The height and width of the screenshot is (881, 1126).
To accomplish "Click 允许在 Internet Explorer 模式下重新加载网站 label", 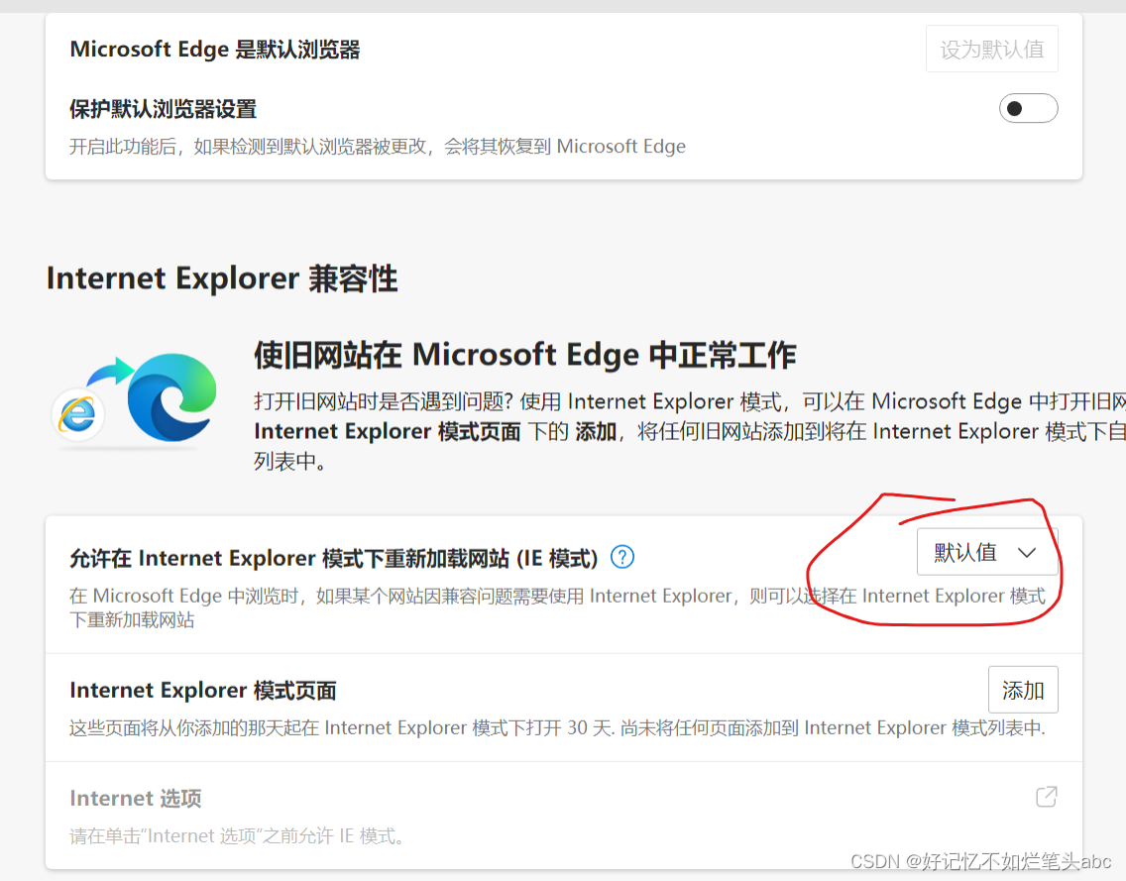I will (x=333, y=558).
